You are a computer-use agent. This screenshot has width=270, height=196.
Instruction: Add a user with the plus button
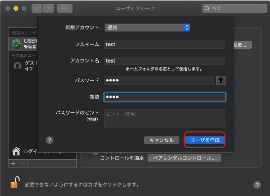coord(13,163)
